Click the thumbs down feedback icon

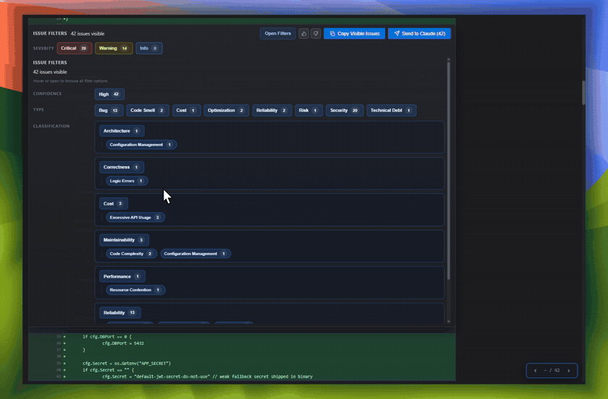[x=316, y=34]
